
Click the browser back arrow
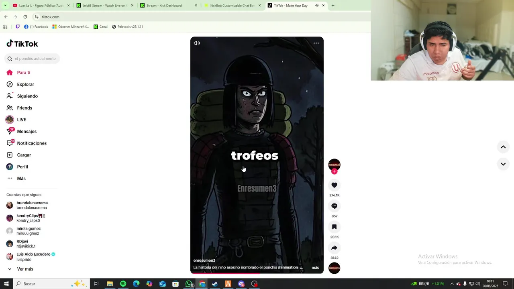pyautogui.click(x=6, y=17)
